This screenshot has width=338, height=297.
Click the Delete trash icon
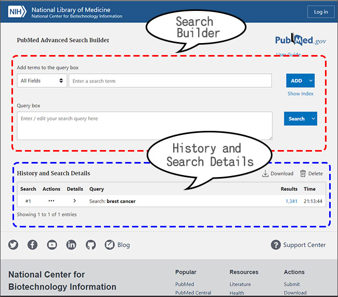pos(303,173)
